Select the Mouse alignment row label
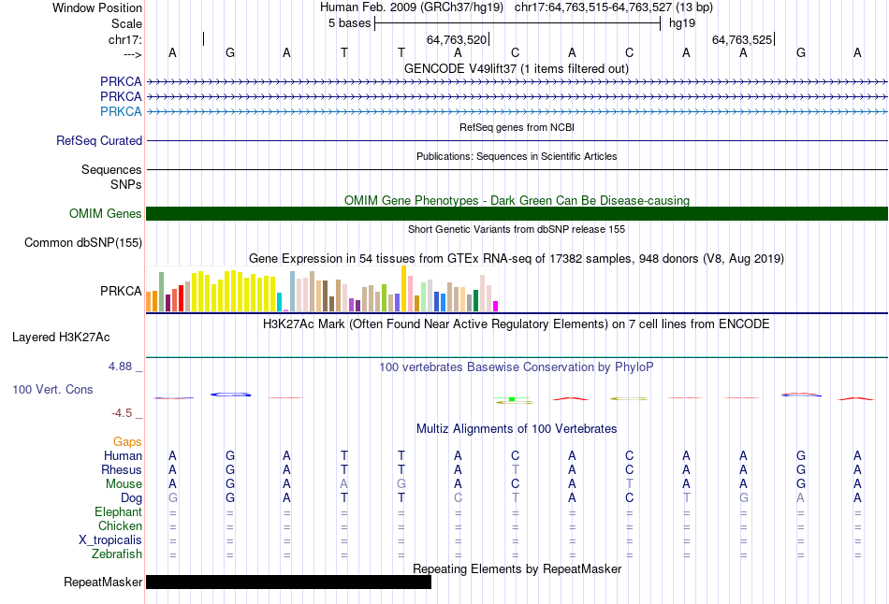 coord(124,484)
